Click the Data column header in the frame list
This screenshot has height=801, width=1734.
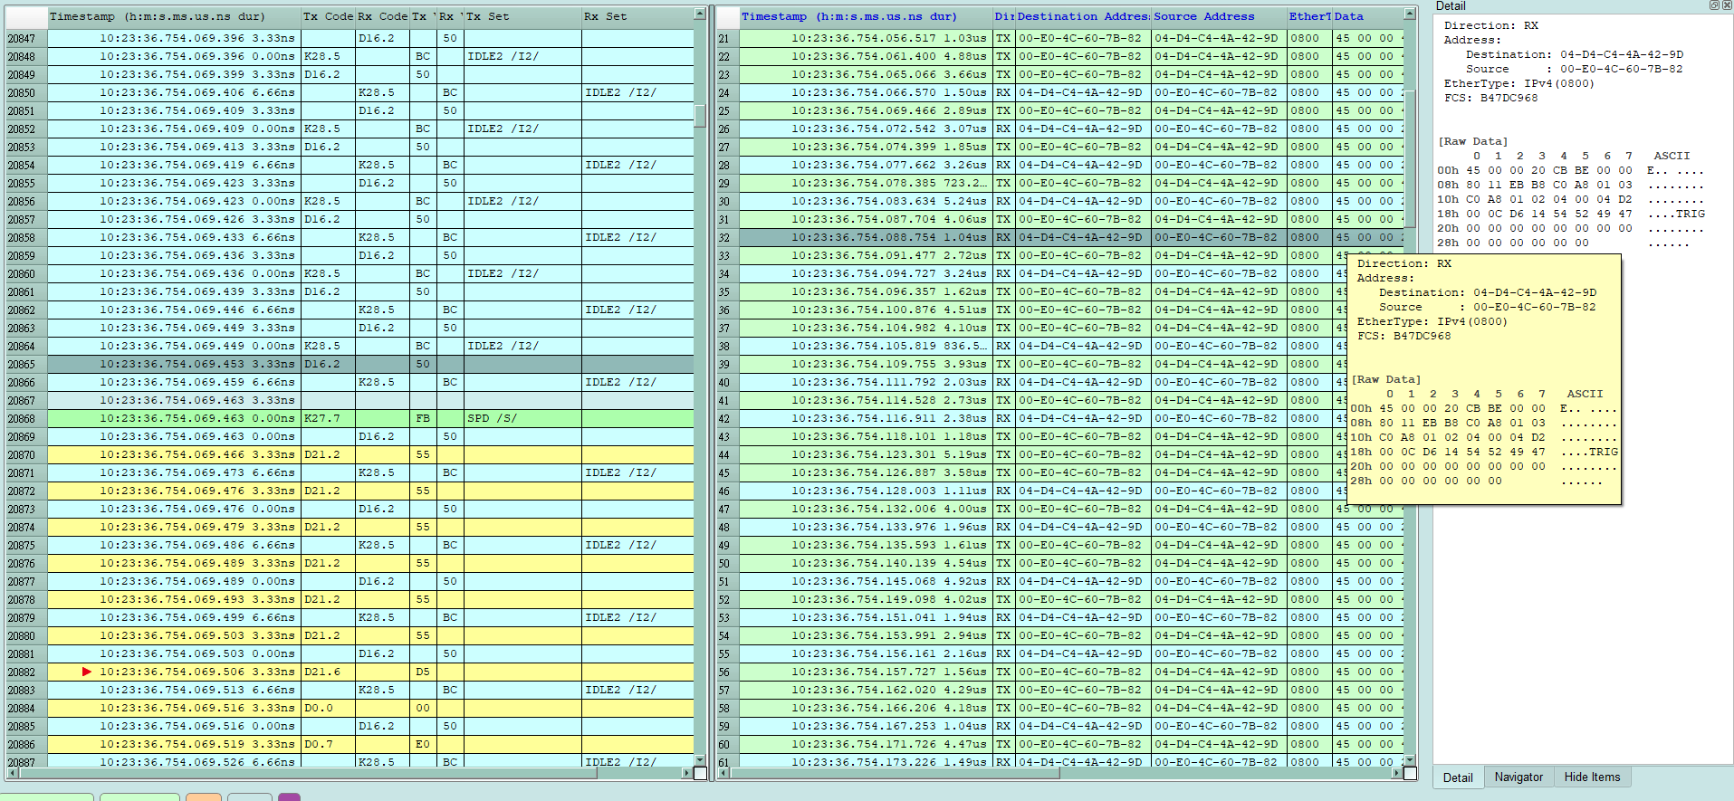(x=1367, y=16)
